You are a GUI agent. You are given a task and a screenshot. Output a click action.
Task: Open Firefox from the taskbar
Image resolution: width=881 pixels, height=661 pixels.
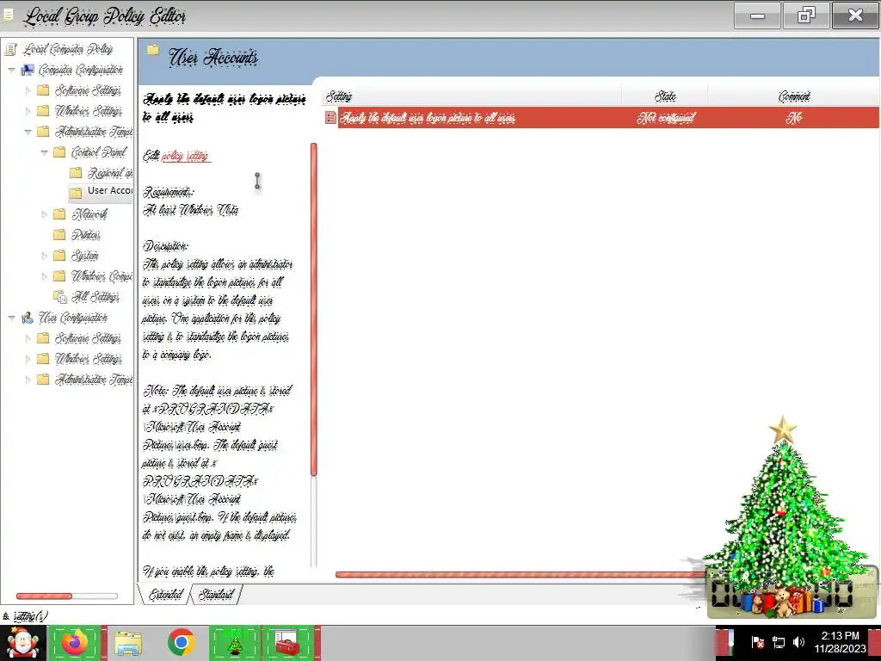pos(76,643)
